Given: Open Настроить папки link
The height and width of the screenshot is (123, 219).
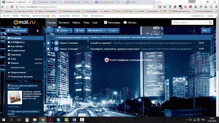Looking at the screenshot, I should [17, 67].
